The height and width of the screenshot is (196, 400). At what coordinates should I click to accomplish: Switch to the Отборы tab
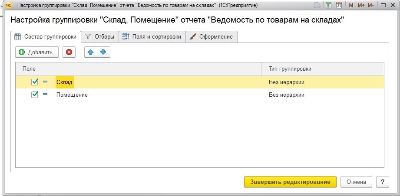(x=100, y=37)
